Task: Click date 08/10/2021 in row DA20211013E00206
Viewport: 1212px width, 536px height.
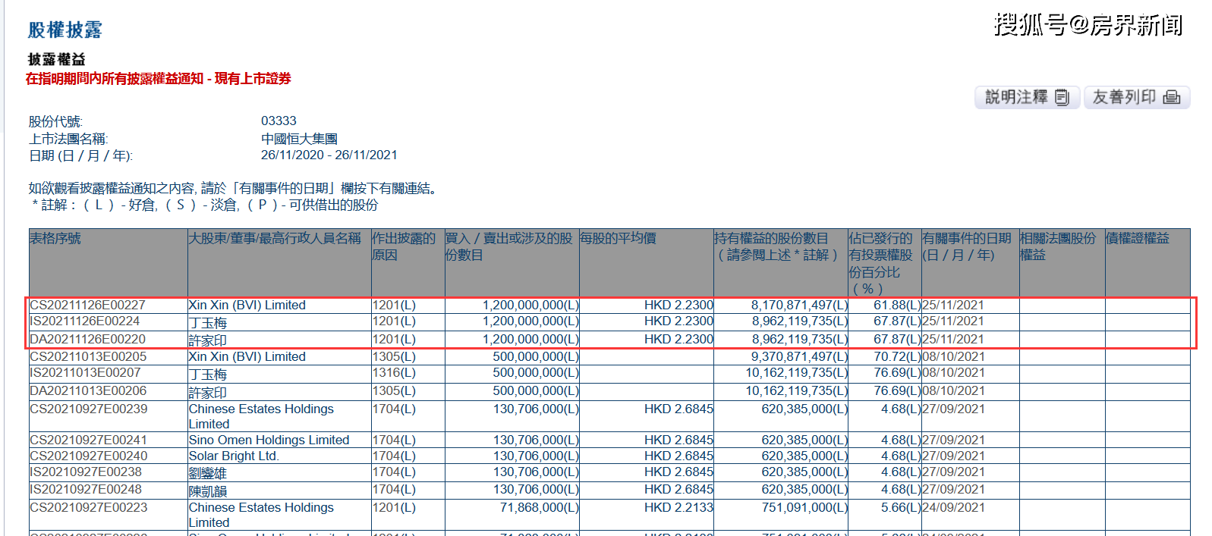Action: (x=953, y=391)
